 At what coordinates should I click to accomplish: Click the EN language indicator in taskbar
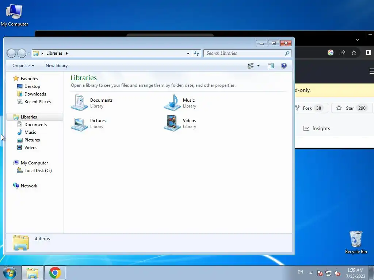pyautogui.click(x=300, y=272)
